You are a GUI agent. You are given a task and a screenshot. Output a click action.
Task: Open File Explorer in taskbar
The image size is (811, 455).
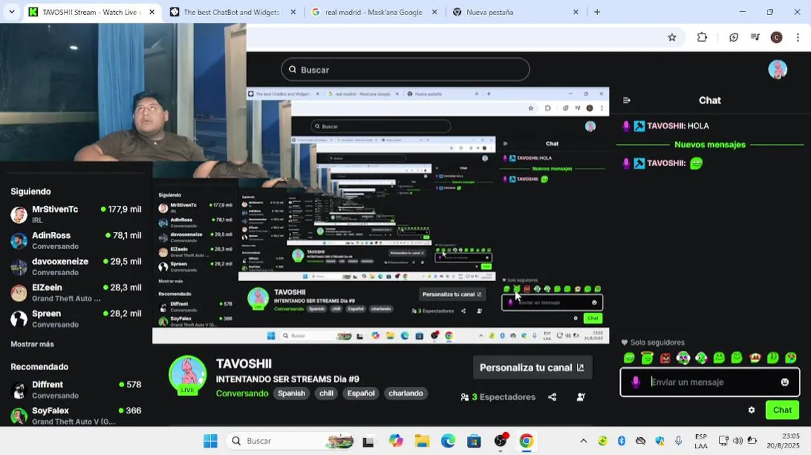click(422, 441)
